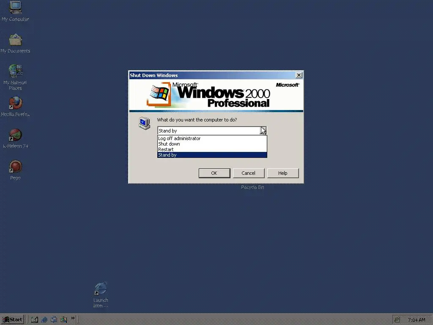Open Help in Shut Down Windows dialog
433x325 pixels.
point(283,173)
